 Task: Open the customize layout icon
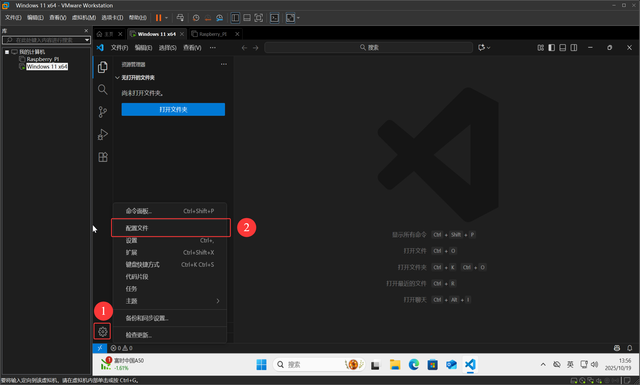pos(541,48)
